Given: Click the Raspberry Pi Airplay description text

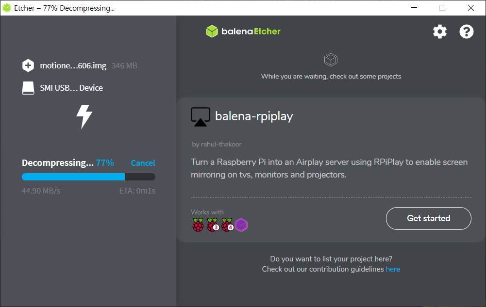Looking at the screenshot, I should coord(329,168).
